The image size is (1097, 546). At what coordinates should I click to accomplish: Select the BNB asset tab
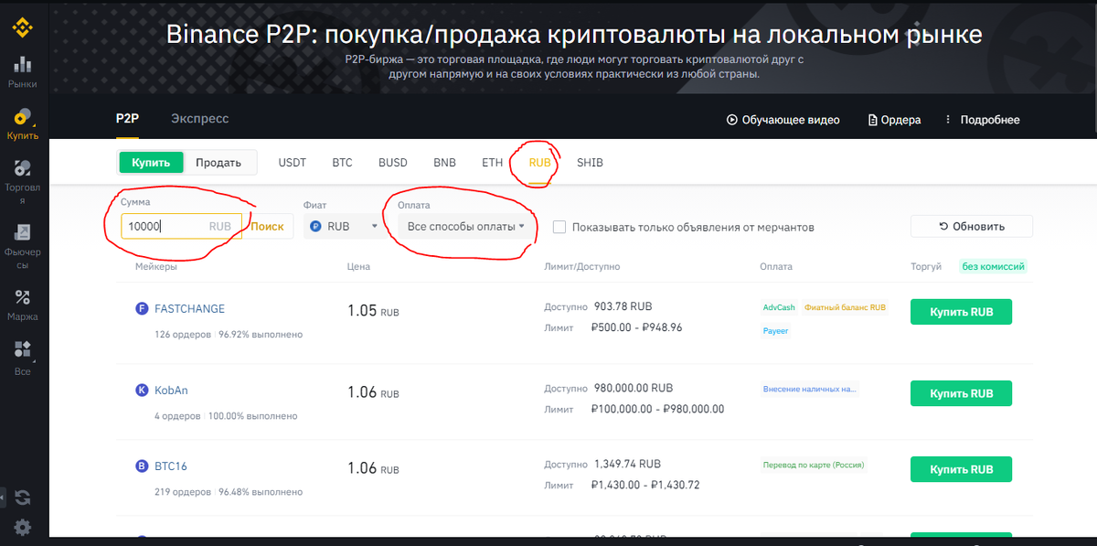pos(444,163)
